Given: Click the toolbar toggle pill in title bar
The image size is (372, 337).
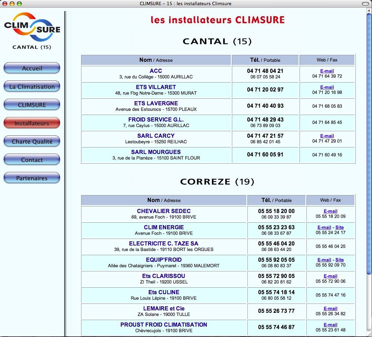Looking at the screenshot, I should 365,3.
